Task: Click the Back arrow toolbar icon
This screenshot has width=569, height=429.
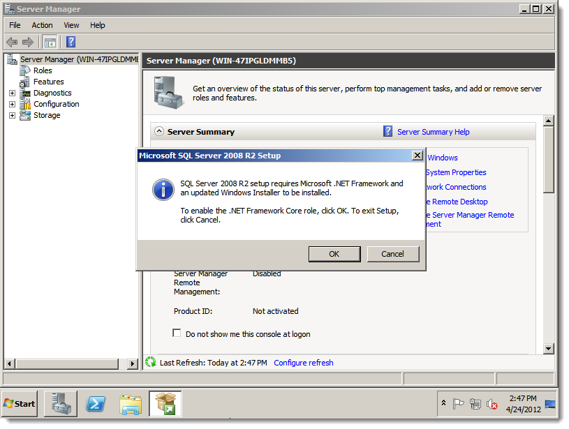Action: tap(12, 42)
